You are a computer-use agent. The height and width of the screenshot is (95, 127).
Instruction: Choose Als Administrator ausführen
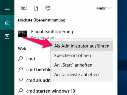[82, 46]
